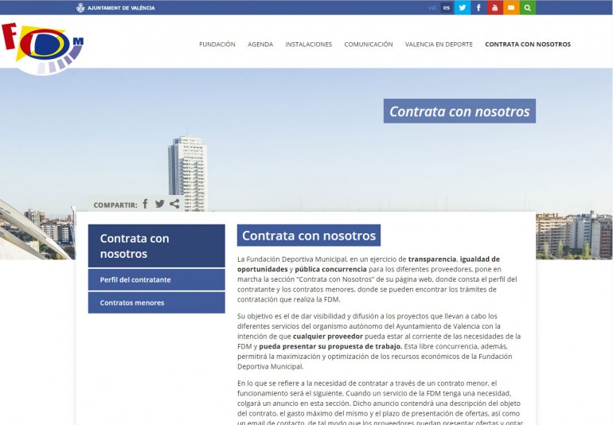Share page via Facebook next to Compartir

click(145, 204)
